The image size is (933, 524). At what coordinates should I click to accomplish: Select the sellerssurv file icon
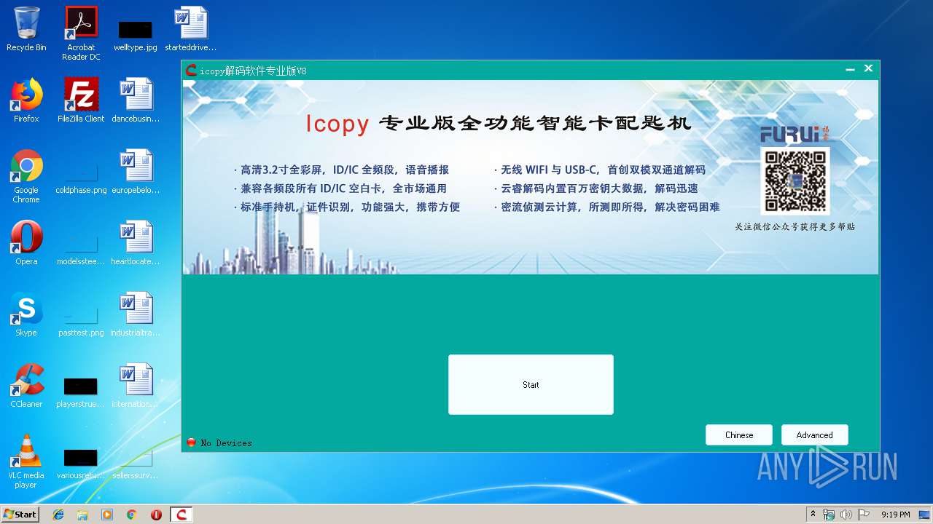pyautogui.click(x=136, y=463)
